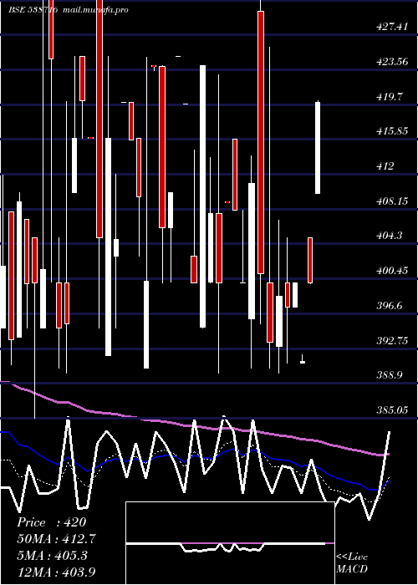Select the 415.85 price axis label
The height and width of the screenshot is (585, 418).
pos(392,131)
